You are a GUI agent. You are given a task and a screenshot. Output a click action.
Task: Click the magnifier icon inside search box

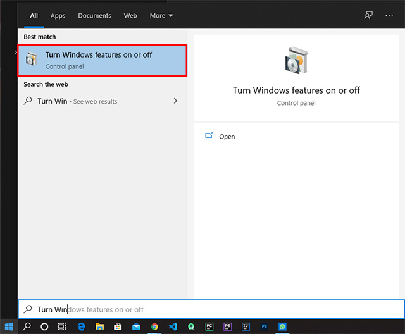pos(28,309)
